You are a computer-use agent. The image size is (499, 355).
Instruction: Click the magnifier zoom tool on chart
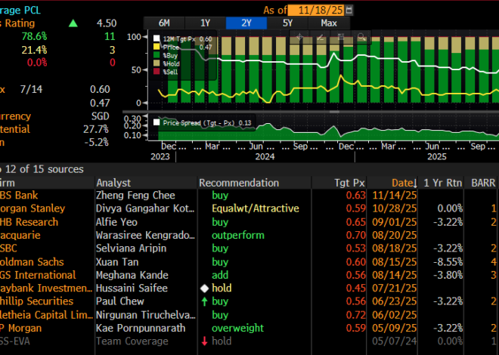click(x=361, y=37)
